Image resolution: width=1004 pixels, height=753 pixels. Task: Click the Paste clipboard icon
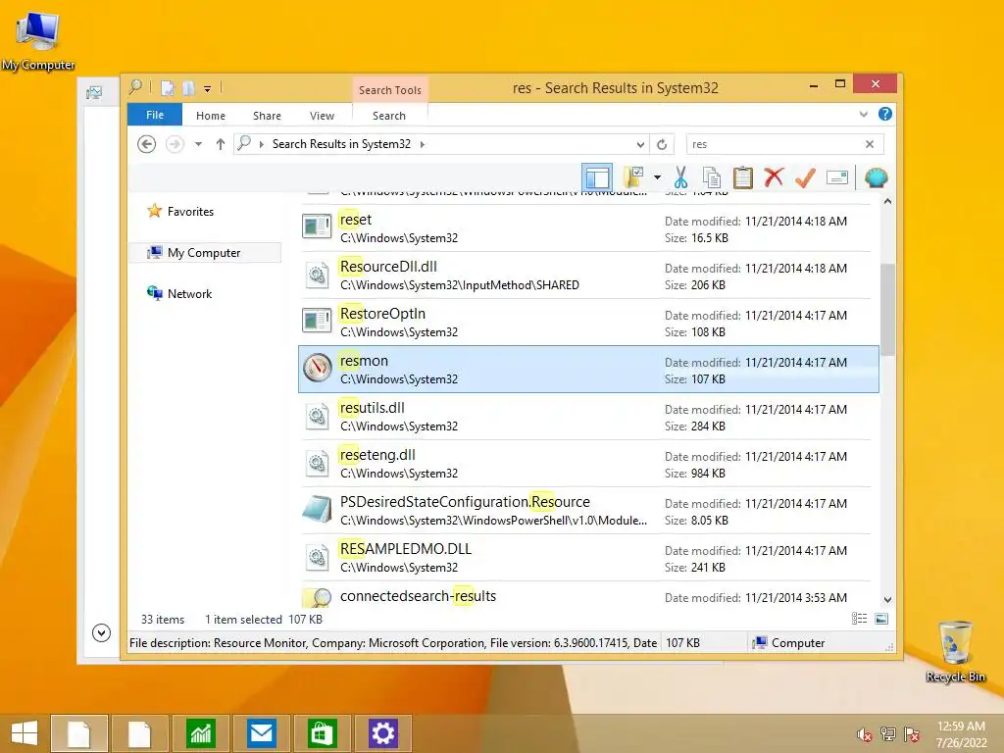coord(743,177)
